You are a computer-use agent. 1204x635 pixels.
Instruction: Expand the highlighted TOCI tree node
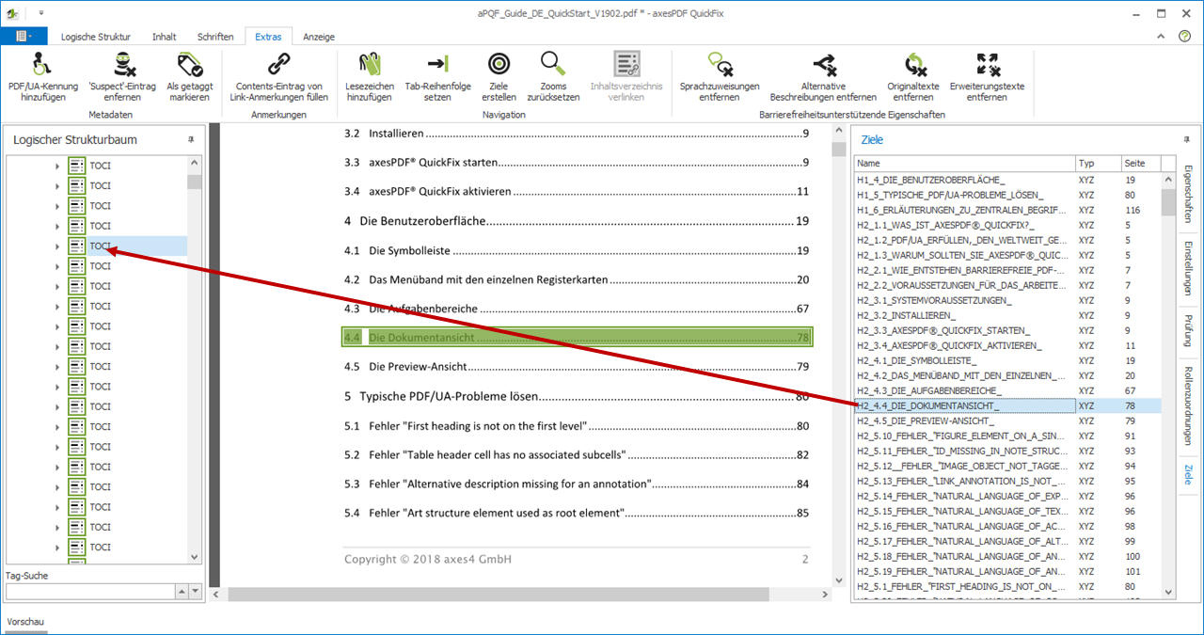click(x=56, y=246)
